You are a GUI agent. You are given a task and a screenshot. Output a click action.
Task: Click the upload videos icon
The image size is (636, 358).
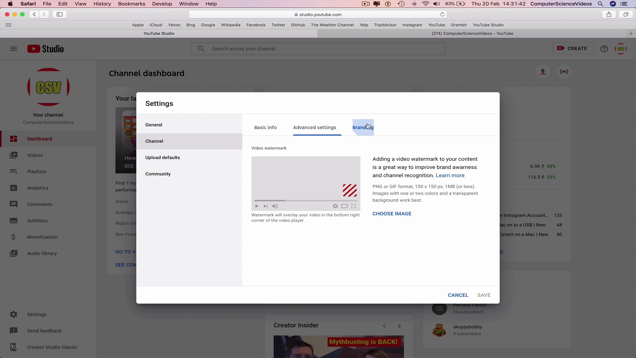[x=543, y=71]
